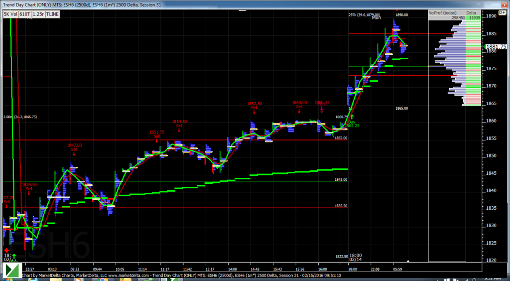The width and height of the screenshot is (510, 281).
Task: Click the 10:05 time axis label
Action: tap(121, 269)
